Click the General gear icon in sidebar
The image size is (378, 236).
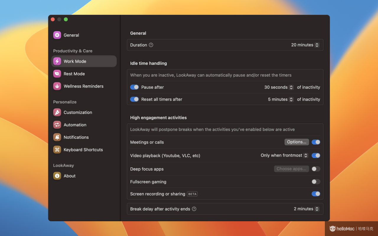57,35
